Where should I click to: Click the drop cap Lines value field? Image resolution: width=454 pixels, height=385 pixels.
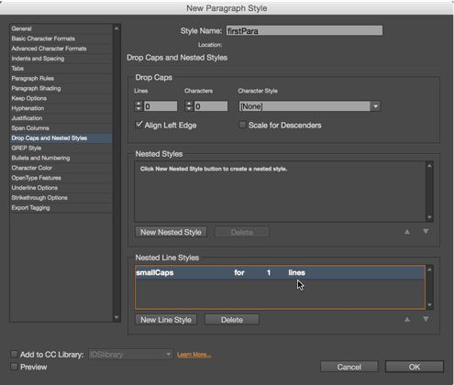coord(161,106)
